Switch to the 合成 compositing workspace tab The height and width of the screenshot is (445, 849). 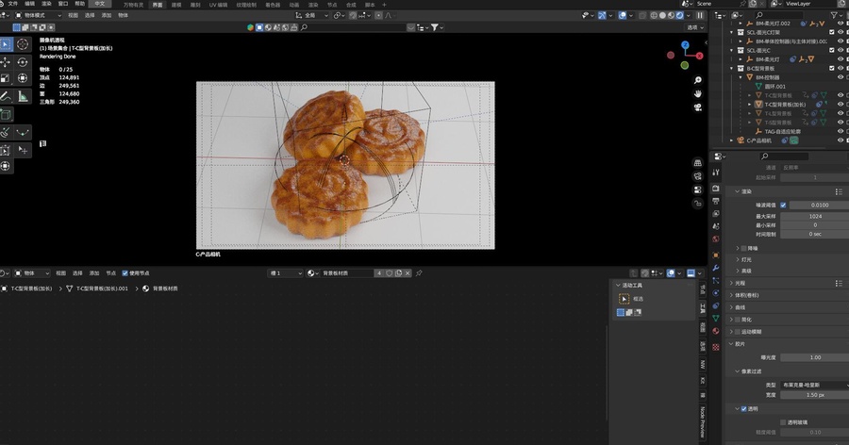click(x=351, y=5)
